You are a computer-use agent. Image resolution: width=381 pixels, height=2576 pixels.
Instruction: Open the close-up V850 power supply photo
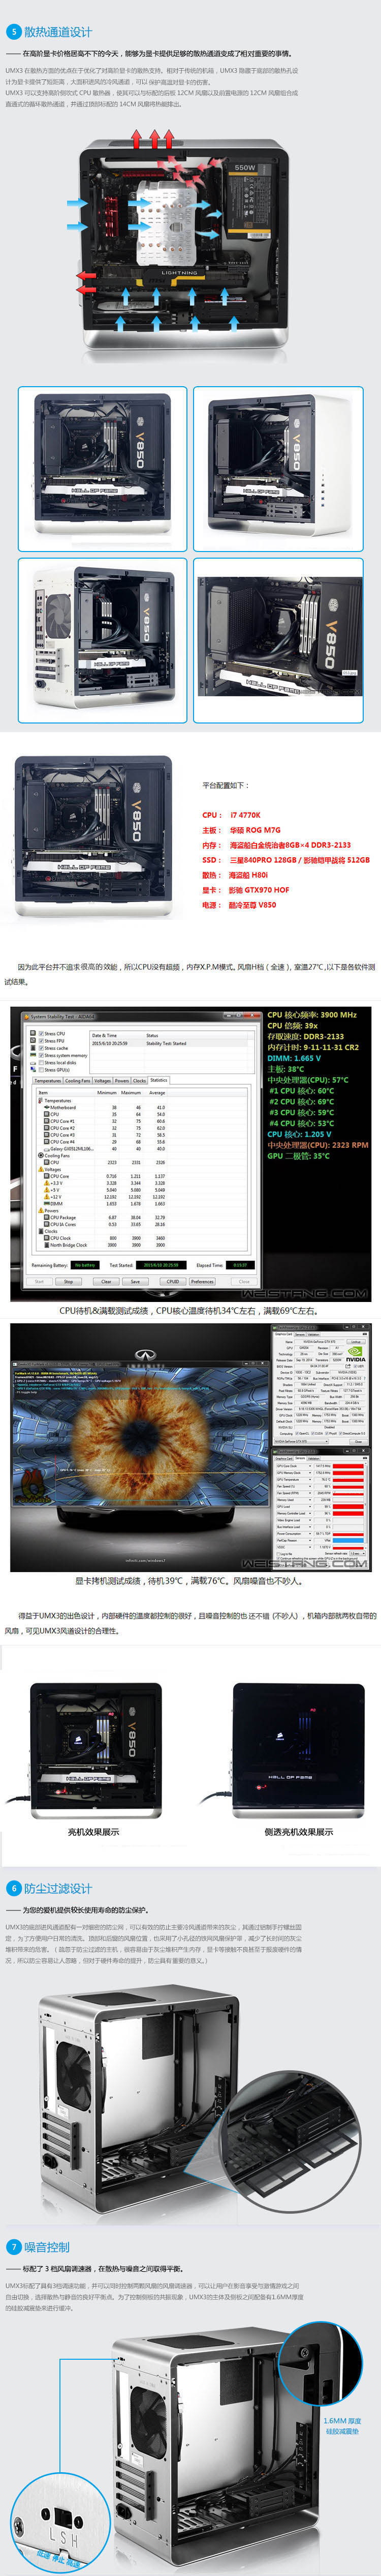[x=278, y=640]
